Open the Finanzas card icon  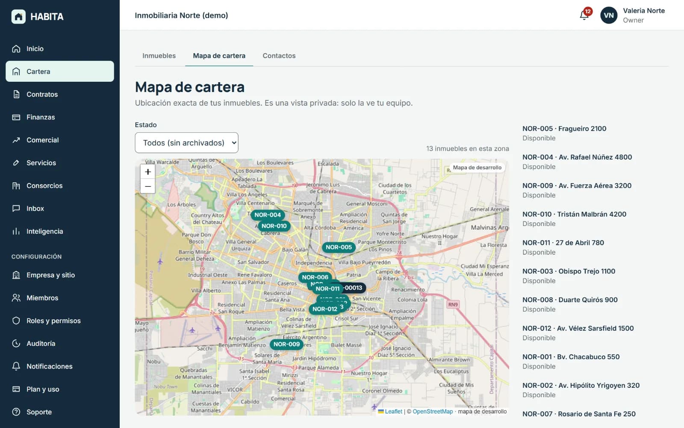[x=16, y=117]
